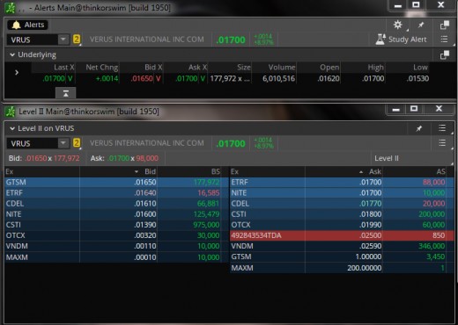
Task: Open VRUS symbol dropdown in Level II
Action: tap(63, 143)
